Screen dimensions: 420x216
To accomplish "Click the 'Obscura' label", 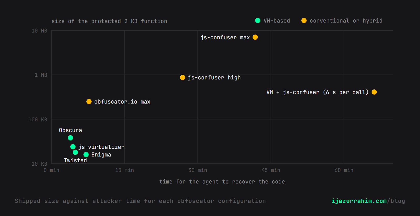I will click(x=70, y=130).
